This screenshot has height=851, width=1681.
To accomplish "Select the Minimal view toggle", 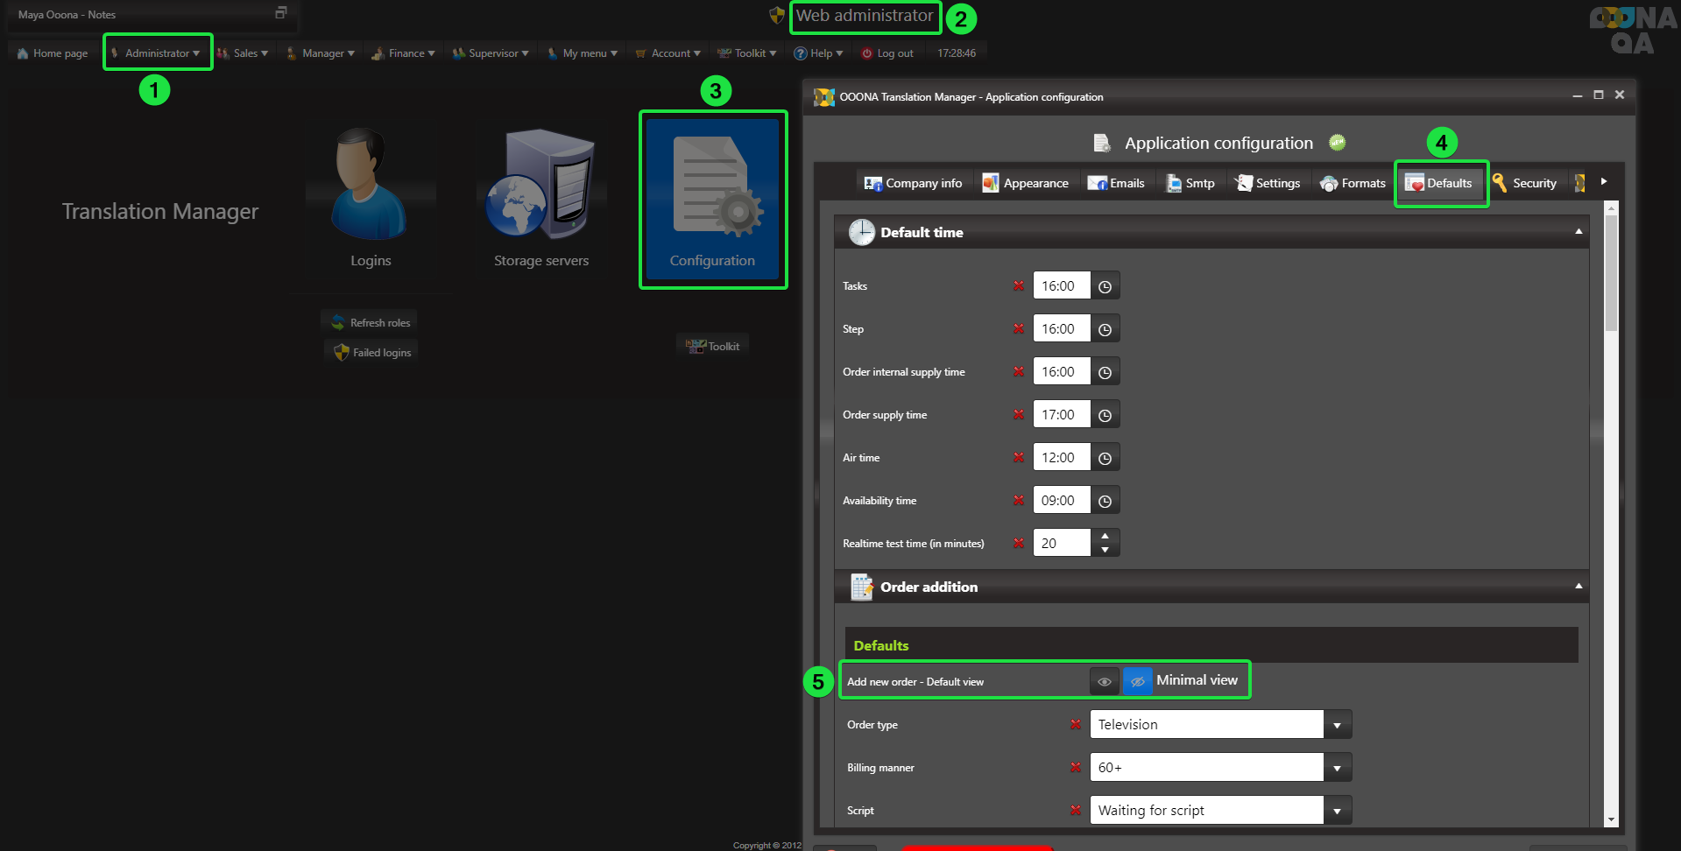I will point(1137,681).
